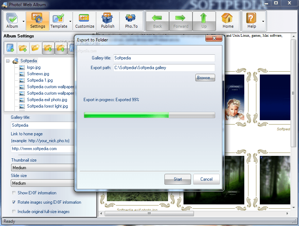Select logo.jpg in the album tree
Screen dimensions: 299x226
point(34,68)
